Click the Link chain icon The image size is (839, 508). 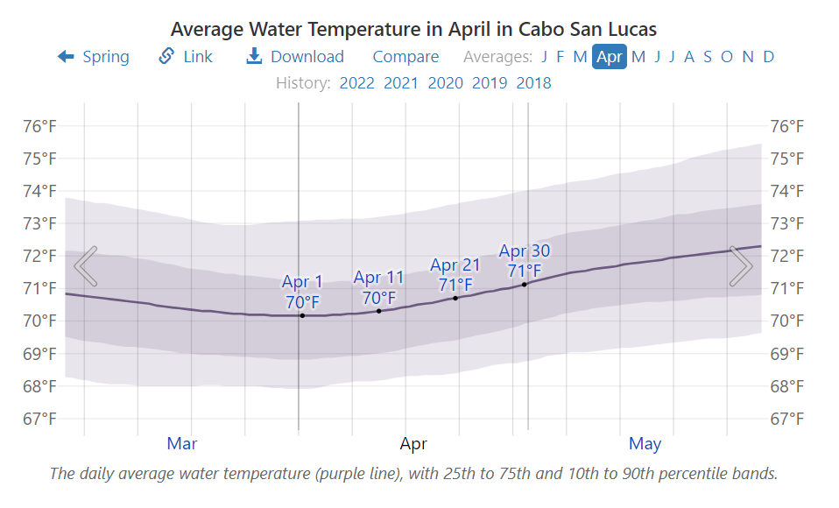point(166,56)
